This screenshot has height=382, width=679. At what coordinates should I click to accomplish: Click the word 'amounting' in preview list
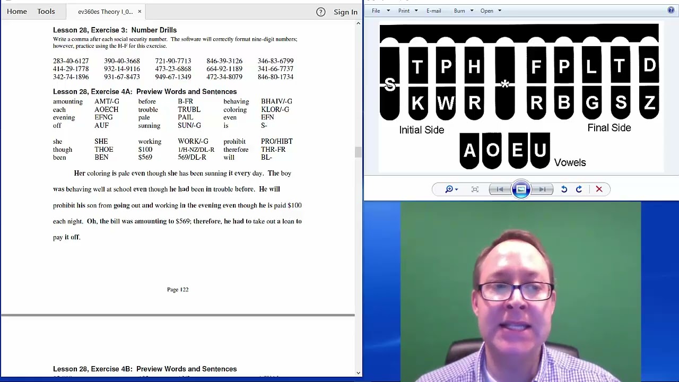point(68,101)
